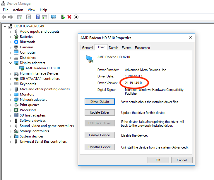Screen dimensions: 214x180
Task: Select AMD Radeon HD 8210 in the device tree
Action: point(42,68)
